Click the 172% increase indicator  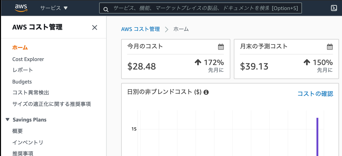209,62
